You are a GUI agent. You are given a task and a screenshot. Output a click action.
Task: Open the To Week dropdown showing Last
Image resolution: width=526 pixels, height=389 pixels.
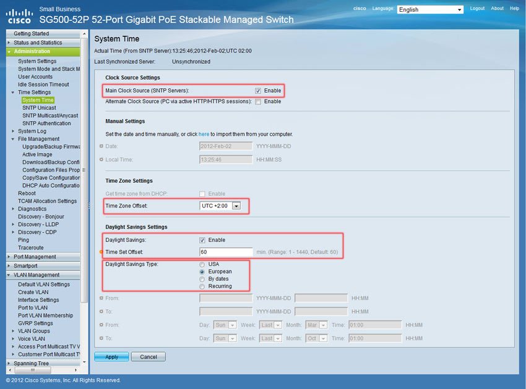click(x=271, y=338)
